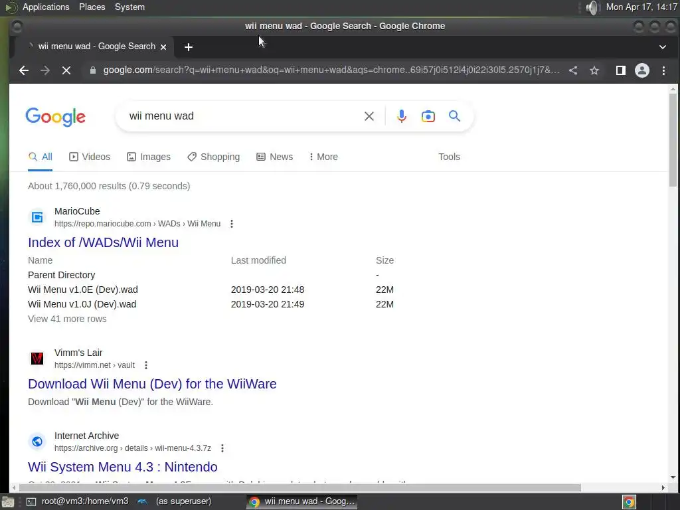Open Index of /WADs/Wii Menu link
This screenshot has width=680, height=510.
pyautogui.click(x=103, y=242)
